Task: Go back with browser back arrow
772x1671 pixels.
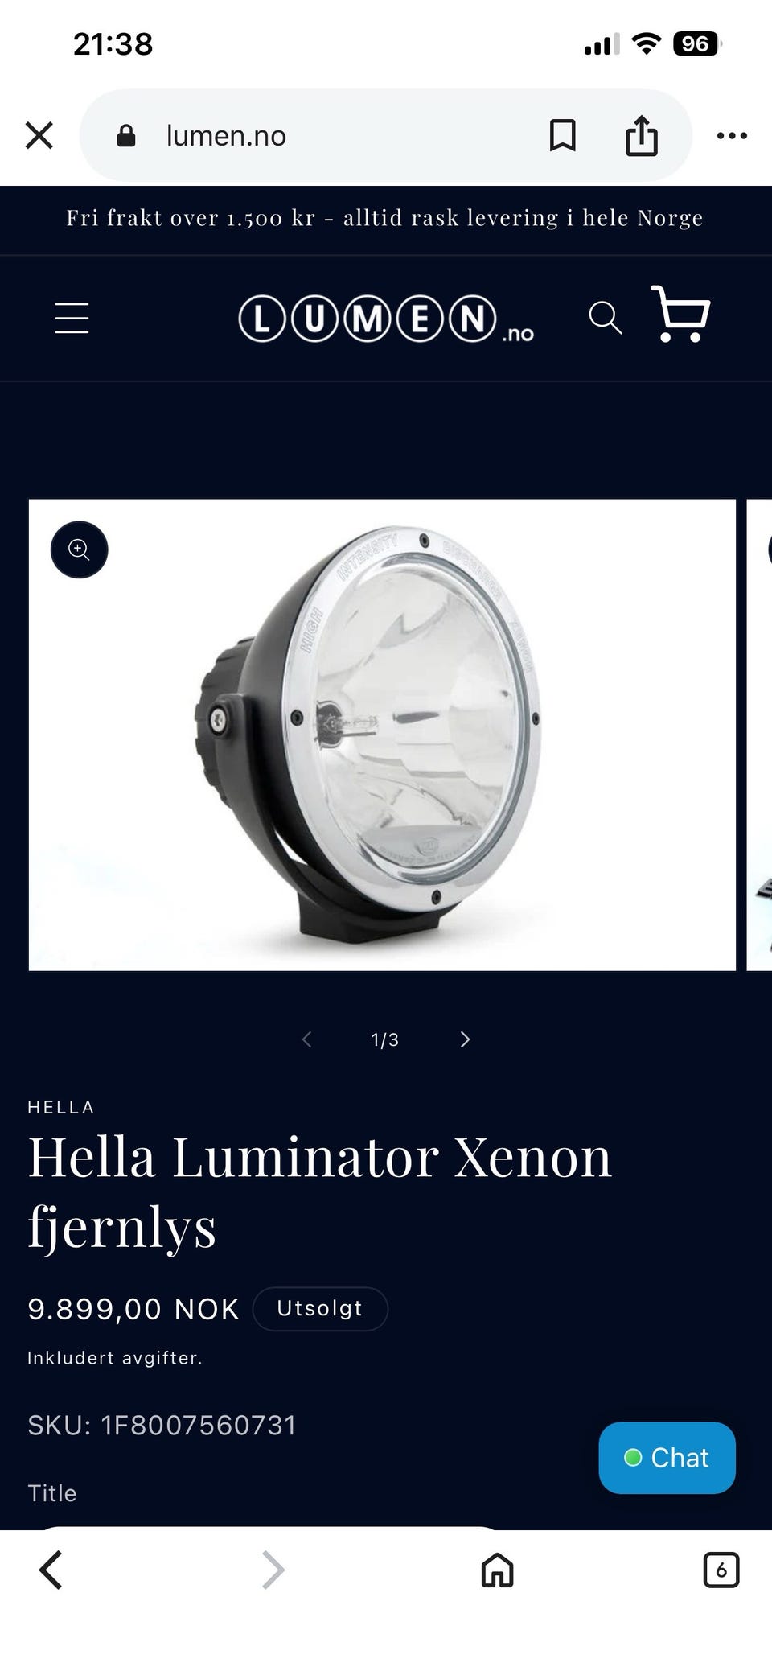Action: 50,1570
